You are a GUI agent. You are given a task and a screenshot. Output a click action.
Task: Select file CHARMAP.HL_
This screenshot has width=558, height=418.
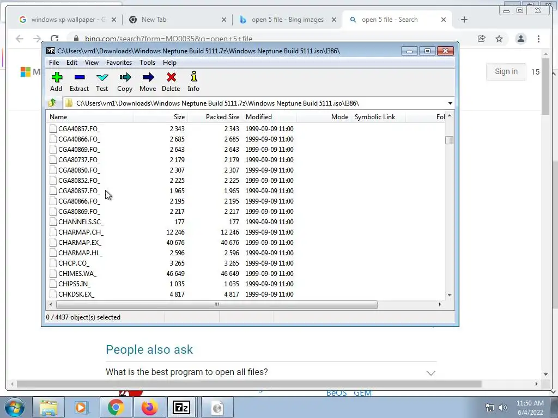coord(81,253)
